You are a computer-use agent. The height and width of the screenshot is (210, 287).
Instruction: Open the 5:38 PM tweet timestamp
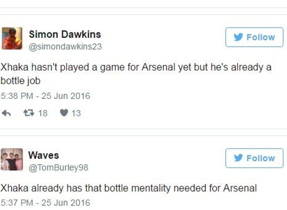pyautogui.click(x=45, y=96)
